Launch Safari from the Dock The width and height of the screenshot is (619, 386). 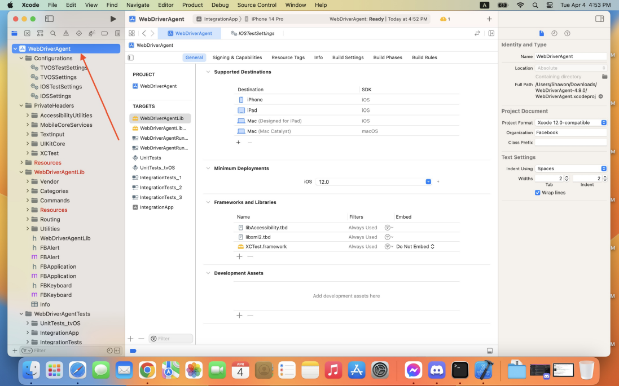77,370
